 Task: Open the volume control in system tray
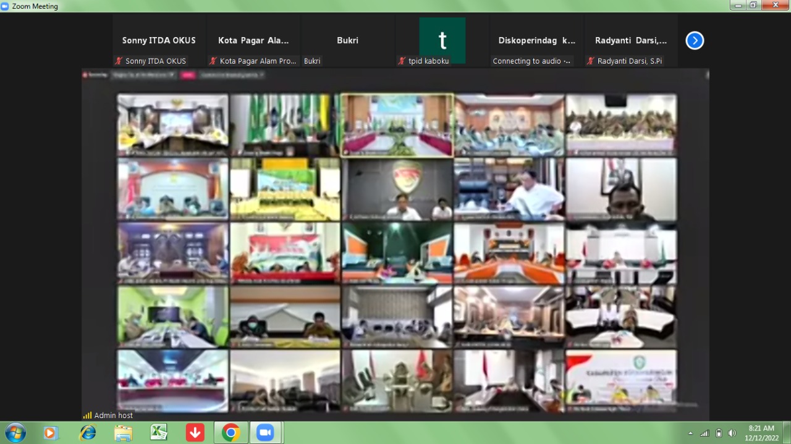tap(732, 433)
